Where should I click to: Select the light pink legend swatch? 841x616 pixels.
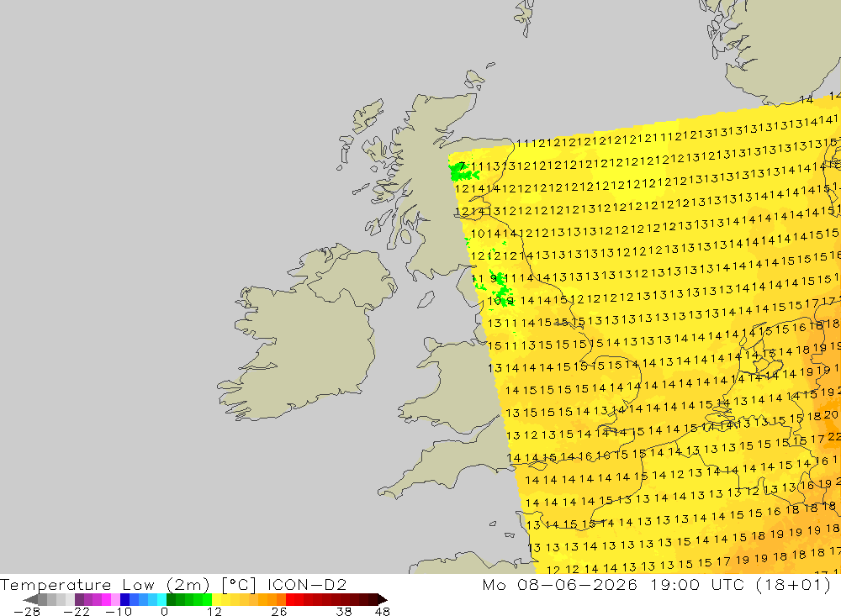click(115, 599)
